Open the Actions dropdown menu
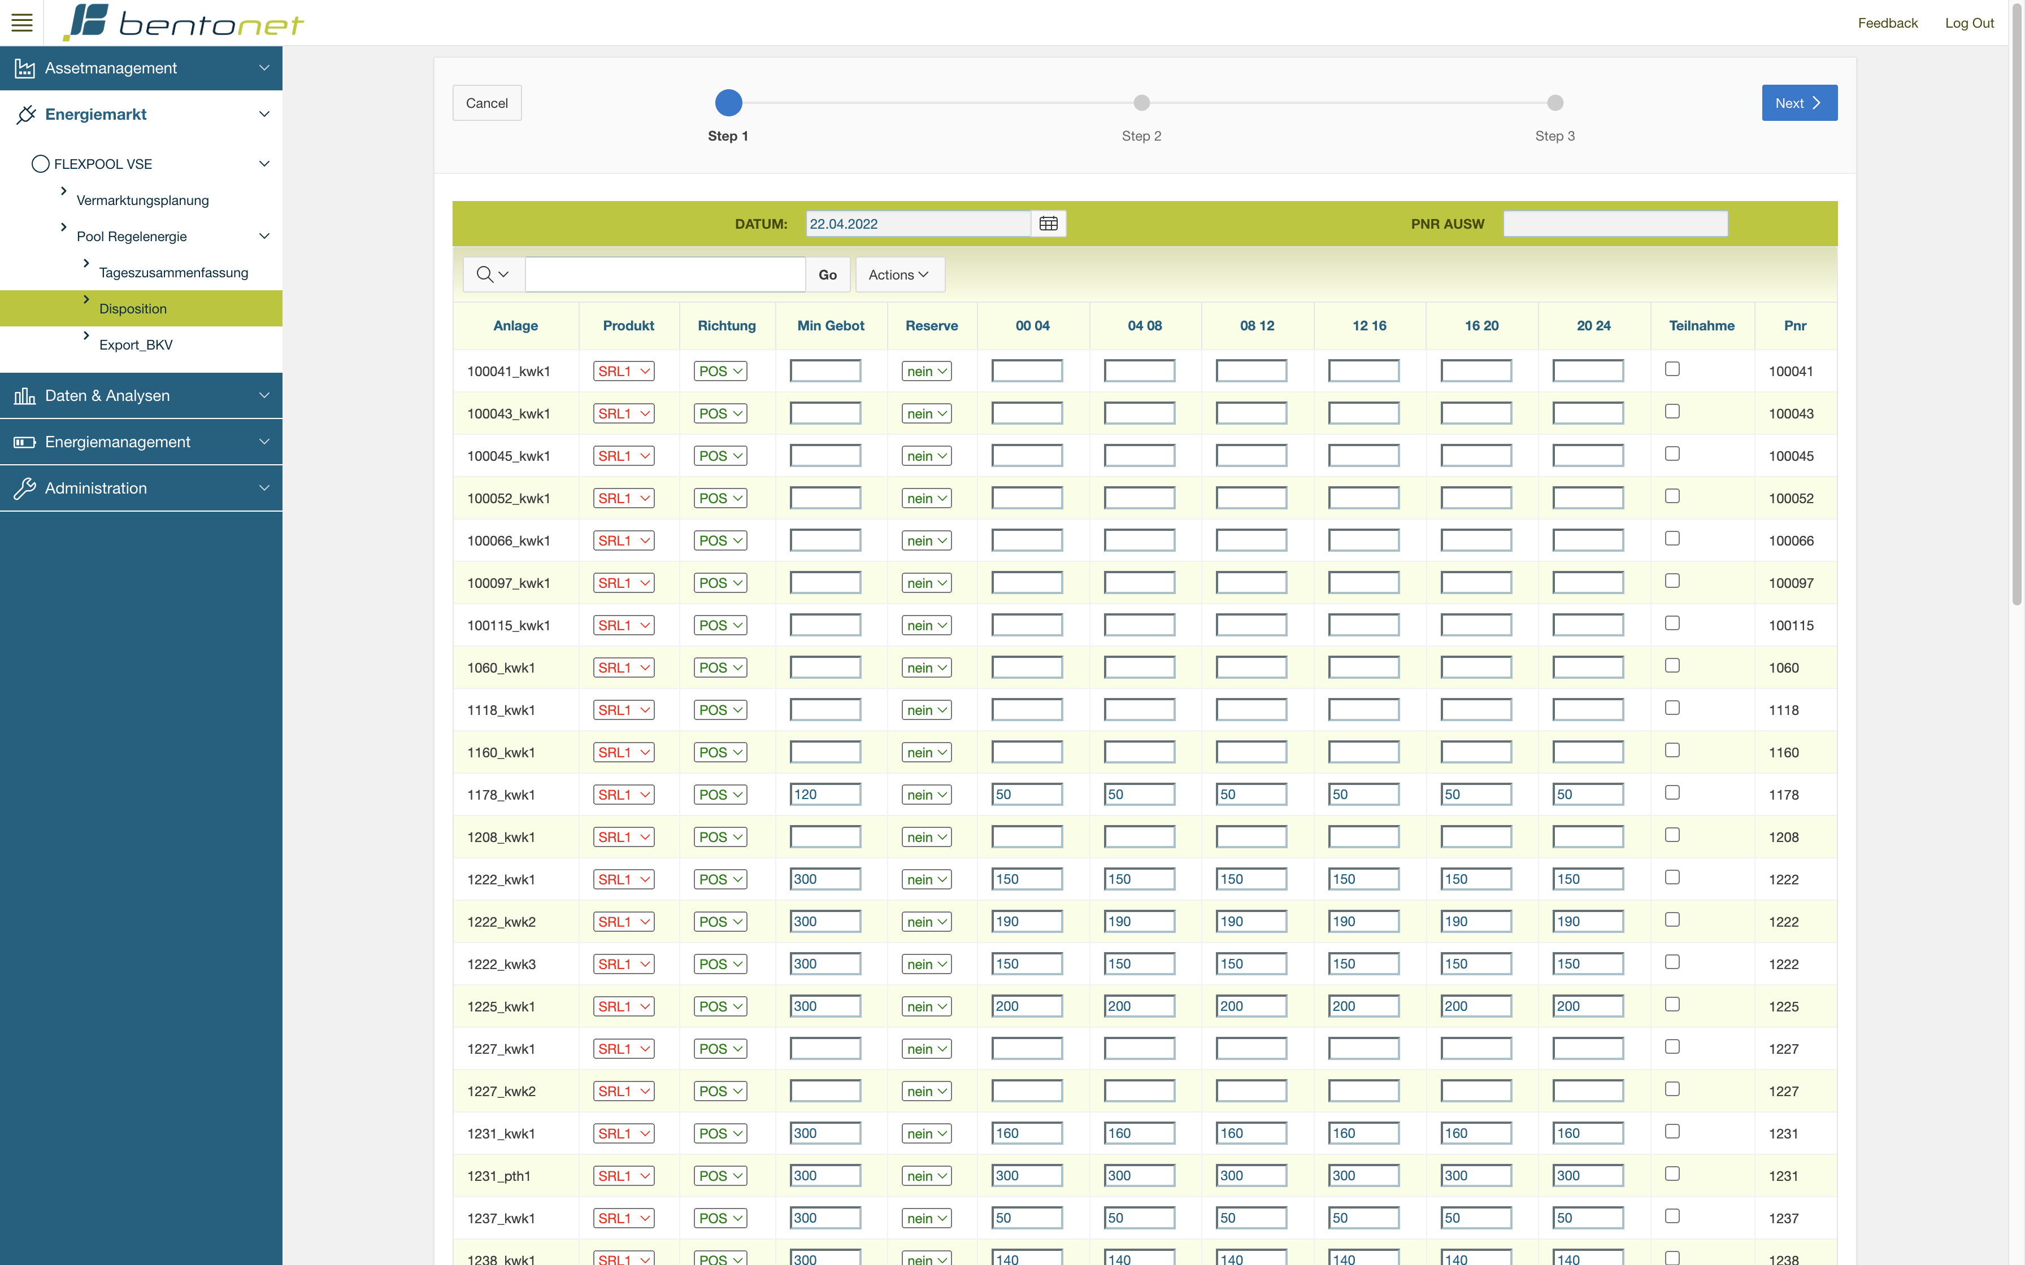This screenshot has width=2025, height=1265. point(899,274)
